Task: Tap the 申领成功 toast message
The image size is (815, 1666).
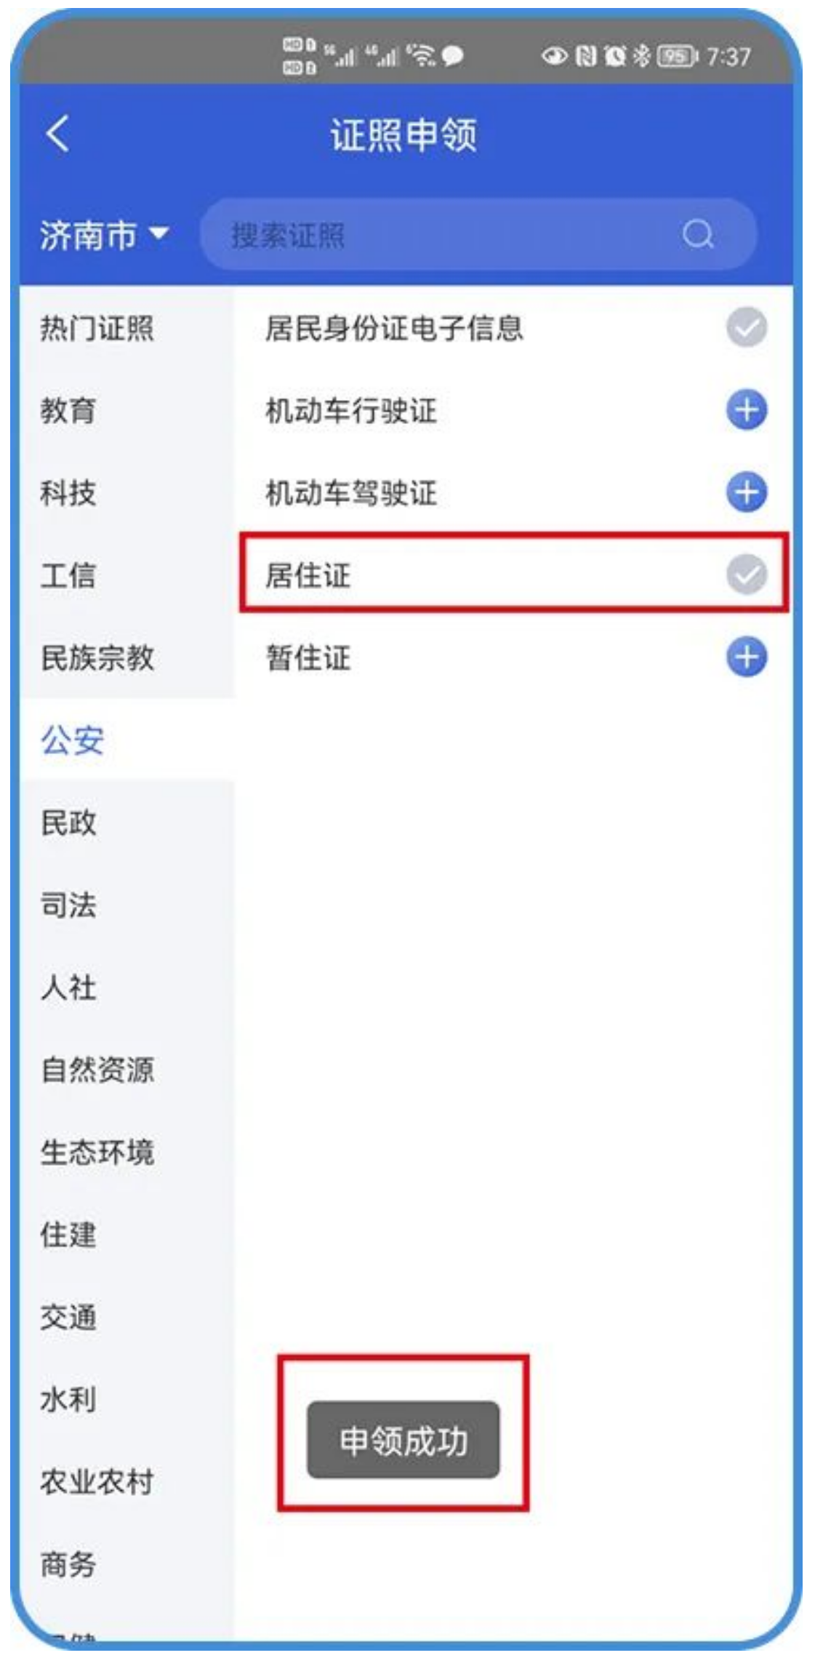Action: (x=403, y=1441)
